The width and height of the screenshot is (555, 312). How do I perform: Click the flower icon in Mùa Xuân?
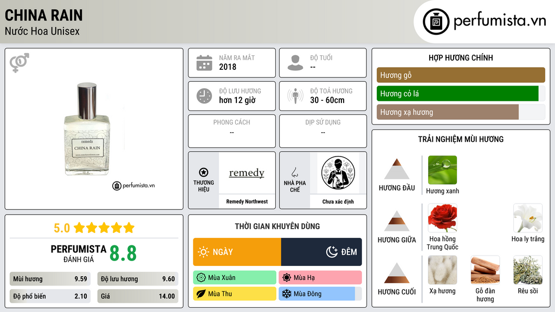click(x=201, y=278)
